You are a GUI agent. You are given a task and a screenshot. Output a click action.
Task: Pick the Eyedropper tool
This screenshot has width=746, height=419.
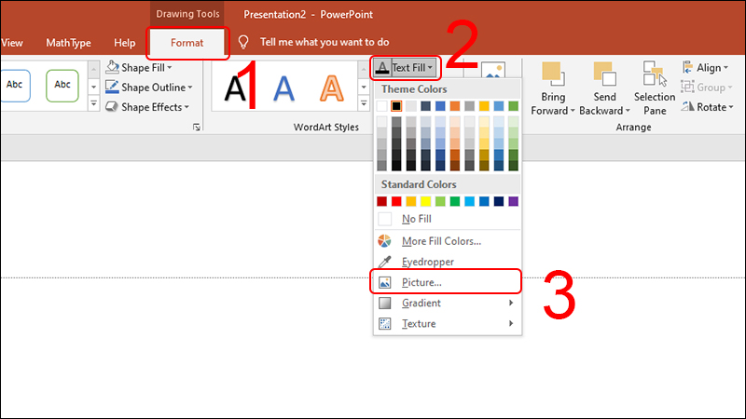pyautogui.click(x=384, y=262)
